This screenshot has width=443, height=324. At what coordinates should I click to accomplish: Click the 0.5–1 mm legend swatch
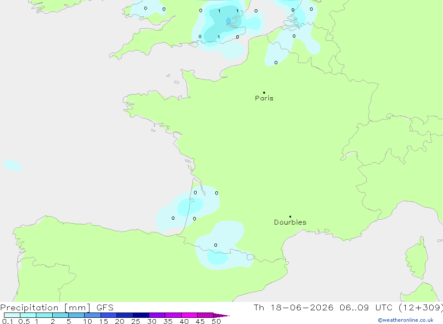click(x=28, y=315)
